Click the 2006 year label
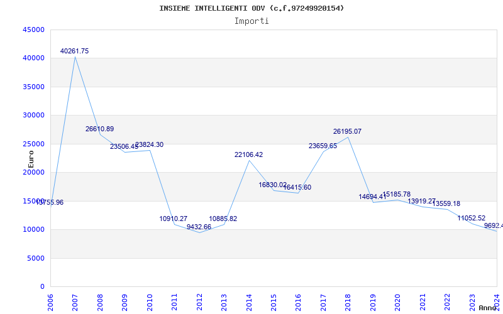Image resolution: width=503 pixels, height=314 pixels. [50, 302]
